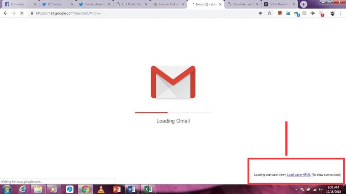The image size is (346, 194).
Task: Stop loading the page with the X button
Action: (x=22, y=13)
